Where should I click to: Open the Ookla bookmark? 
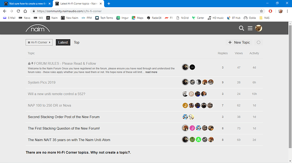point(250,18)
